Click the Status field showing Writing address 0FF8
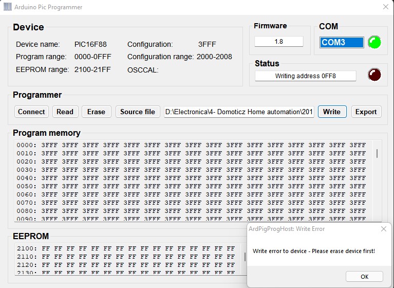This screenshot has height=288, width=394. tap(305, 76)
